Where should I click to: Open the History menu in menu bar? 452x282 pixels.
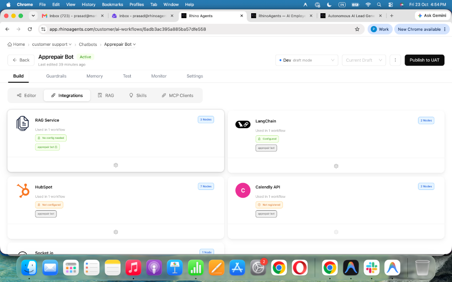pyautogui.click(x=88, y=4)
